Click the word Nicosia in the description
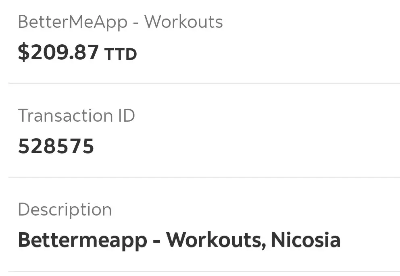Viewport: 400px width, 276px height. point(306,240)
